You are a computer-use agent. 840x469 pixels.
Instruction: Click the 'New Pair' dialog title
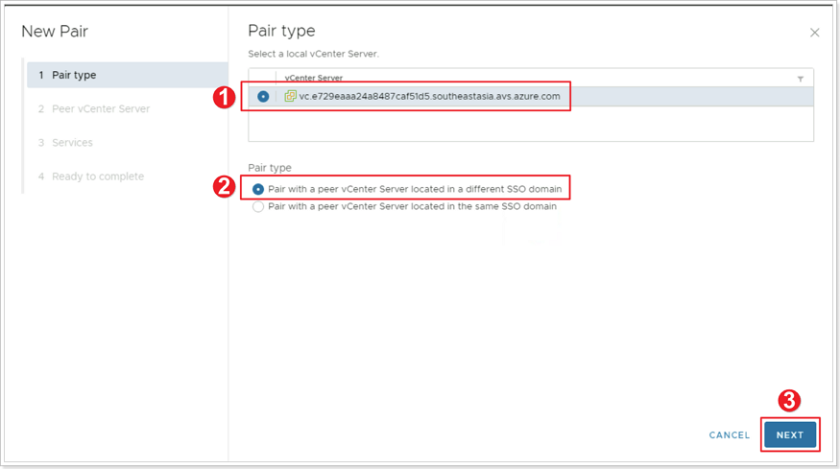point(55,31)
